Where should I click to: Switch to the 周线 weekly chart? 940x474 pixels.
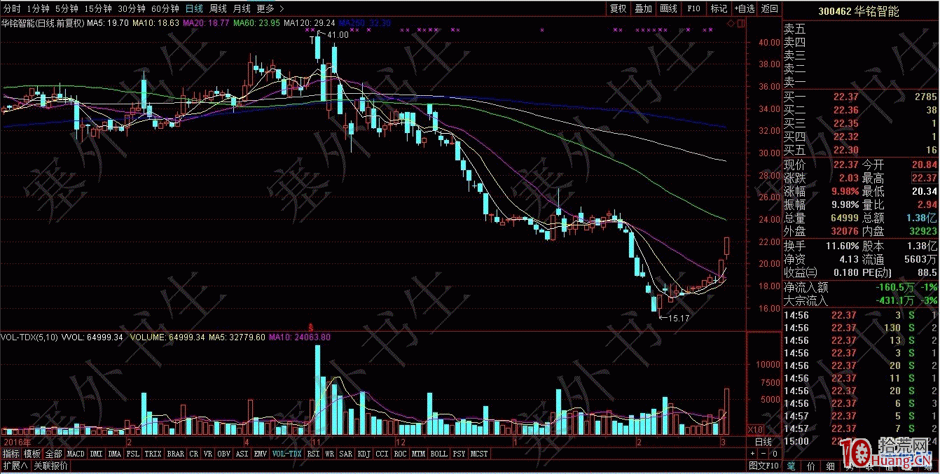click(x=218, y=8)
